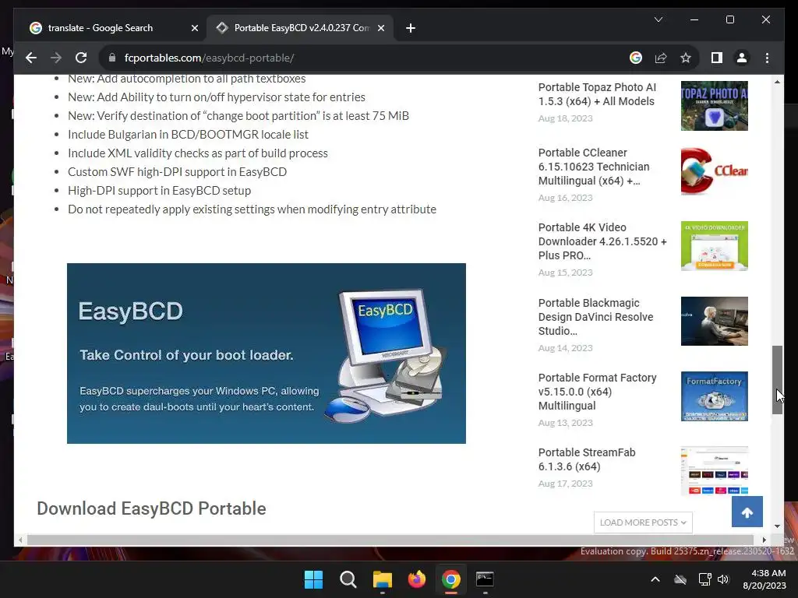
Task: Click the Aug 18, 2023 post date
Action: 566,118
